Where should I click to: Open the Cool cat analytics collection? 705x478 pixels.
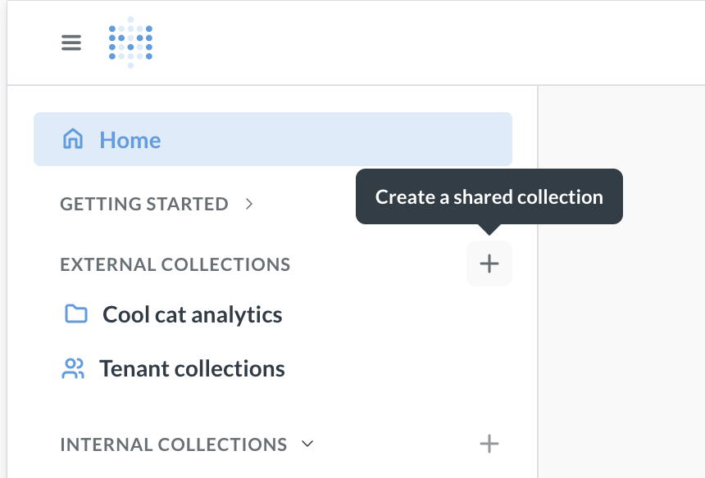click(191, 314)
